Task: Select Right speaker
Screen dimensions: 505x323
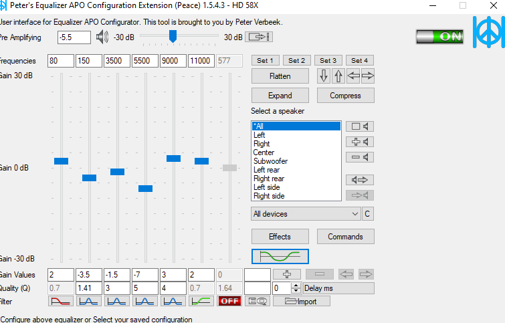Action: (x=296, y=144)
